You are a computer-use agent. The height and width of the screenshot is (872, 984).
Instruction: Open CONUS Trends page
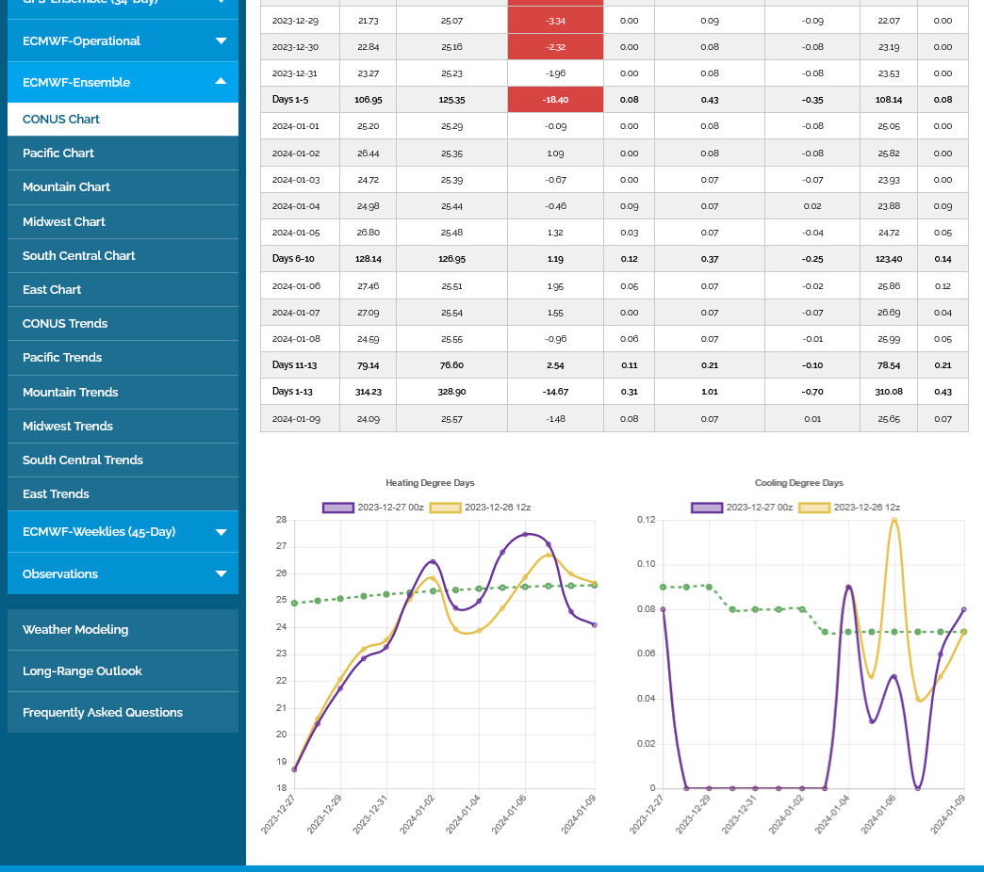[65, 324]
